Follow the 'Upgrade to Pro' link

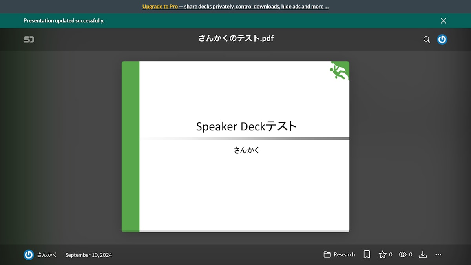tap(160, 7)
